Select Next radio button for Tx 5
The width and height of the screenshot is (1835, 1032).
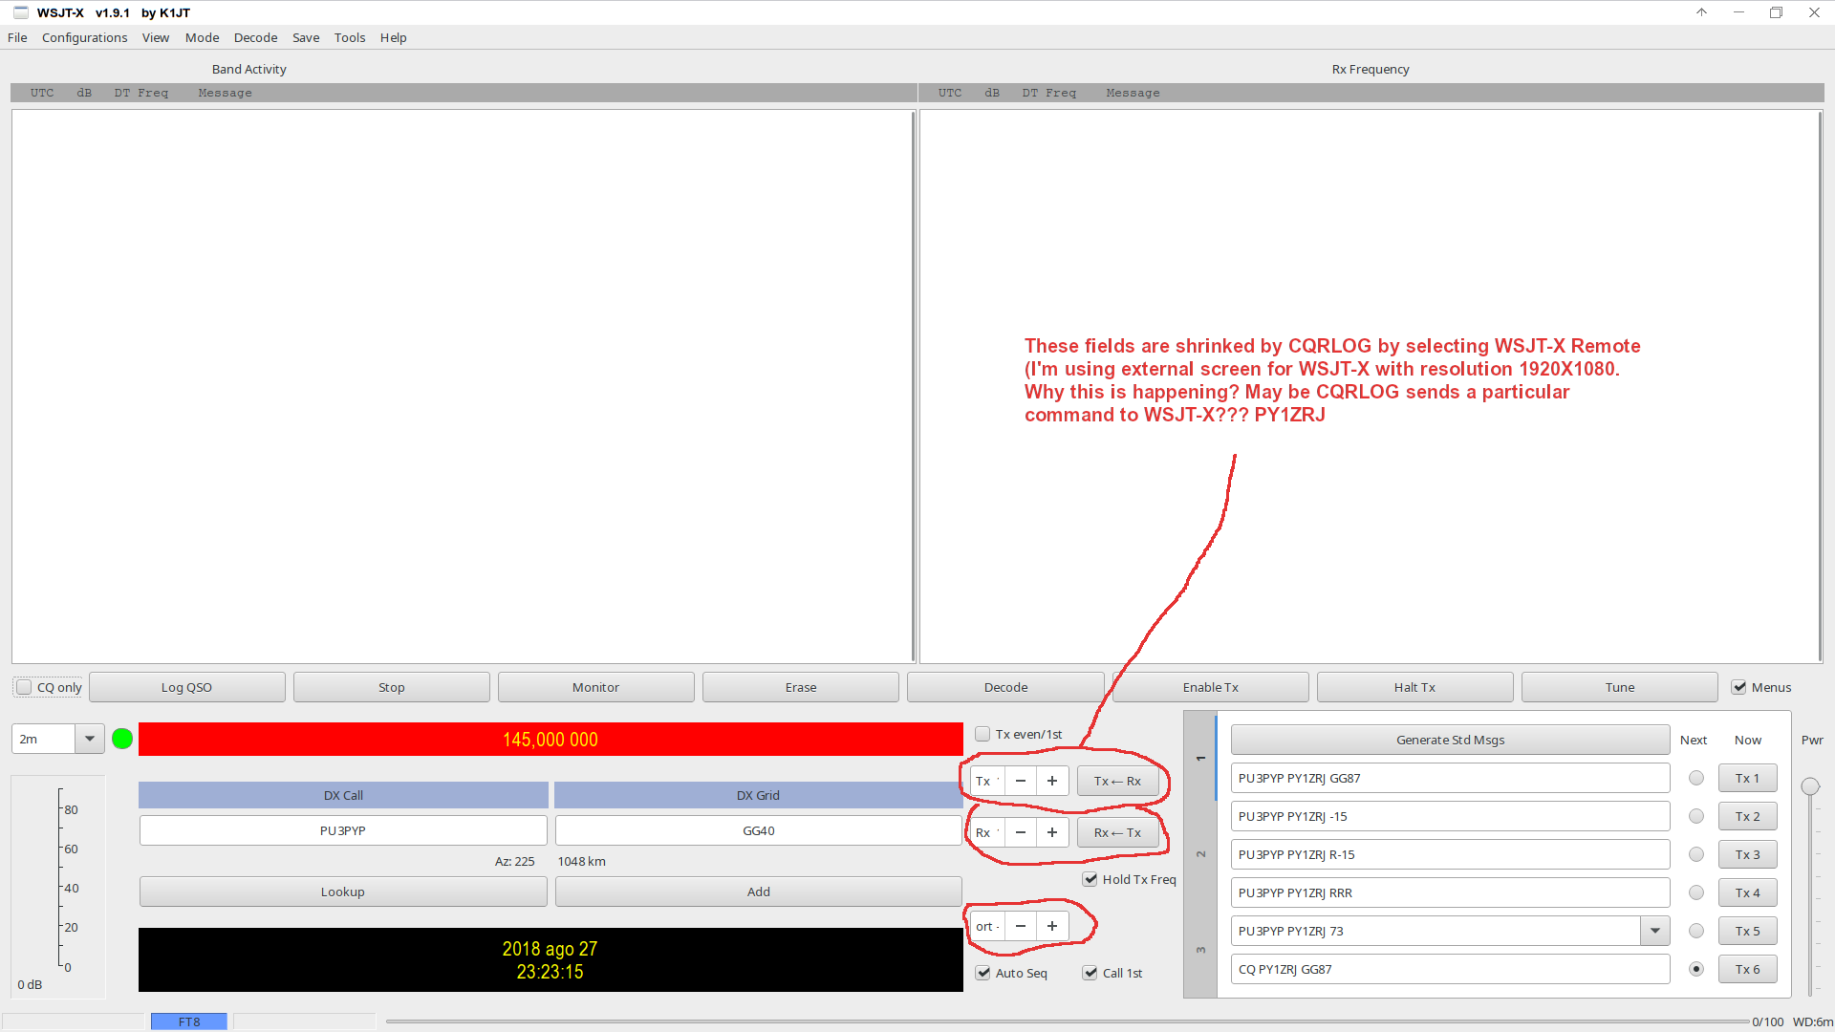(x=1696, y=931)
